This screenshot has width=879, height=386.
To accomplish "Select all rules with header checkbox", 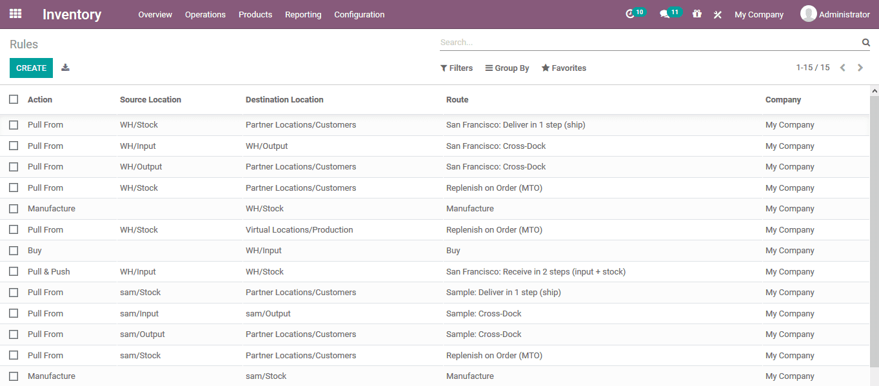I will tap(14, 99).
